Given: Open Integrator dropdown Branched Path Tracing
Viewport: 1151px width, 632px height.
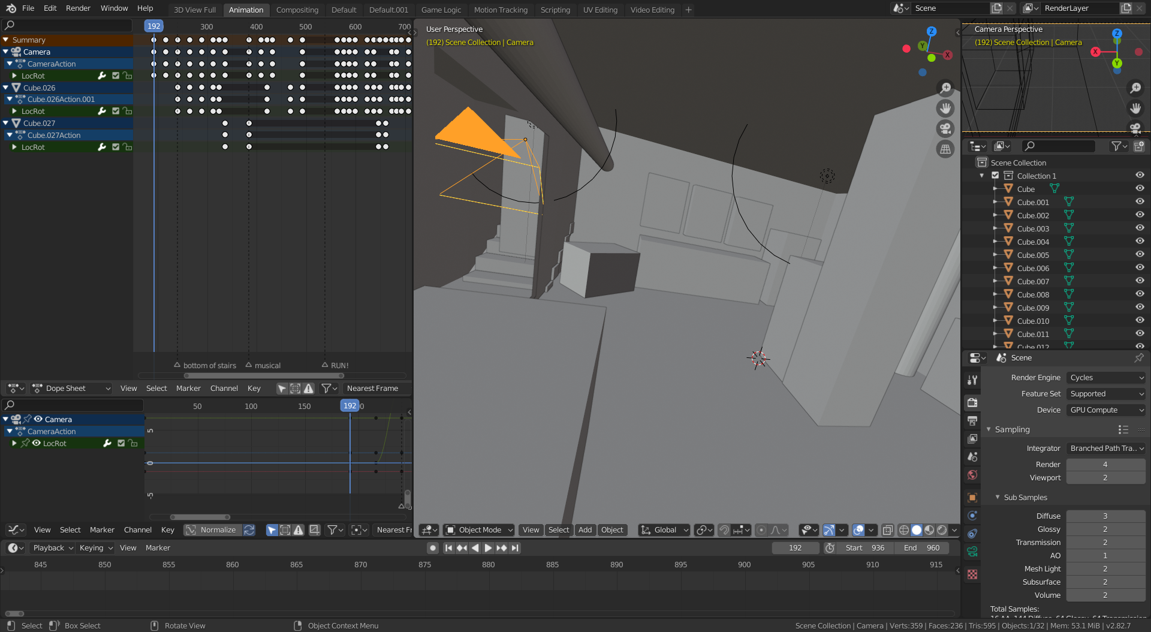Looking at the screenshot, I should pos(1106,449).
